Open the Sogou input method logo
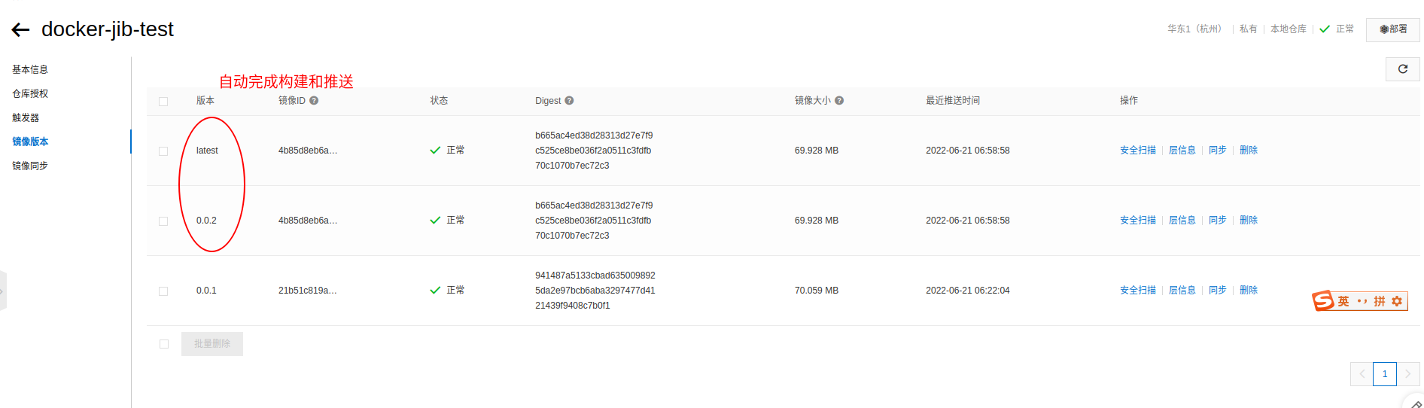 1322,301
